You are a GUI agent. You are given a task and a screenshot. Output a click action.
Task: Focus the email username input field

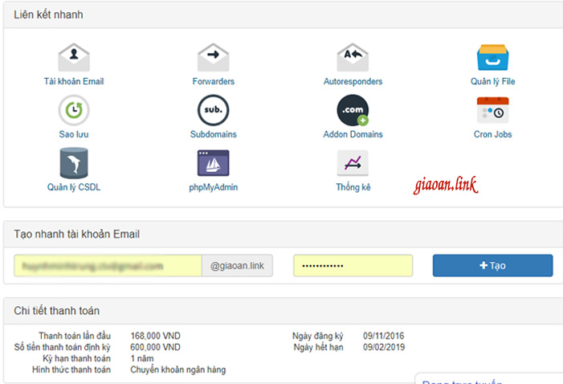(x=107, y=266)
